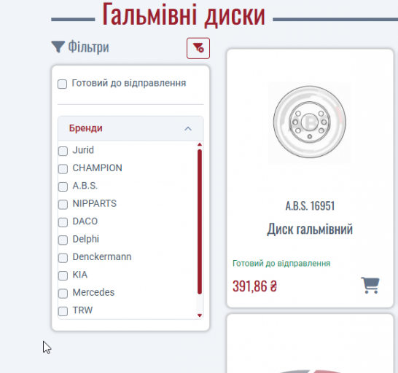Click the CHAMPION brand label
This screenshot has height=373, width=398.
tap(97, 168)
